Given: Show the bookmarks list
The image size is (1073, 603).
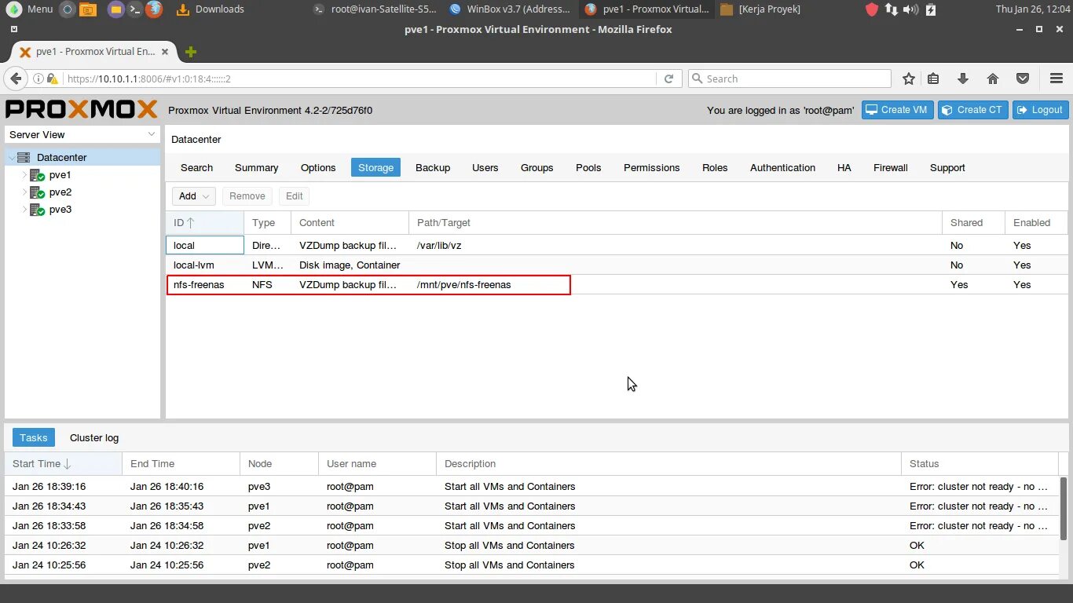Looking at the screenshot, I should (x=933, y=79).
